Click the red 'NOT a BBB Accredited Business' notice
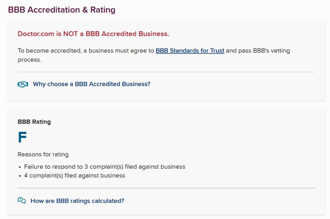 pyautogui.click(x=93, y=34)
